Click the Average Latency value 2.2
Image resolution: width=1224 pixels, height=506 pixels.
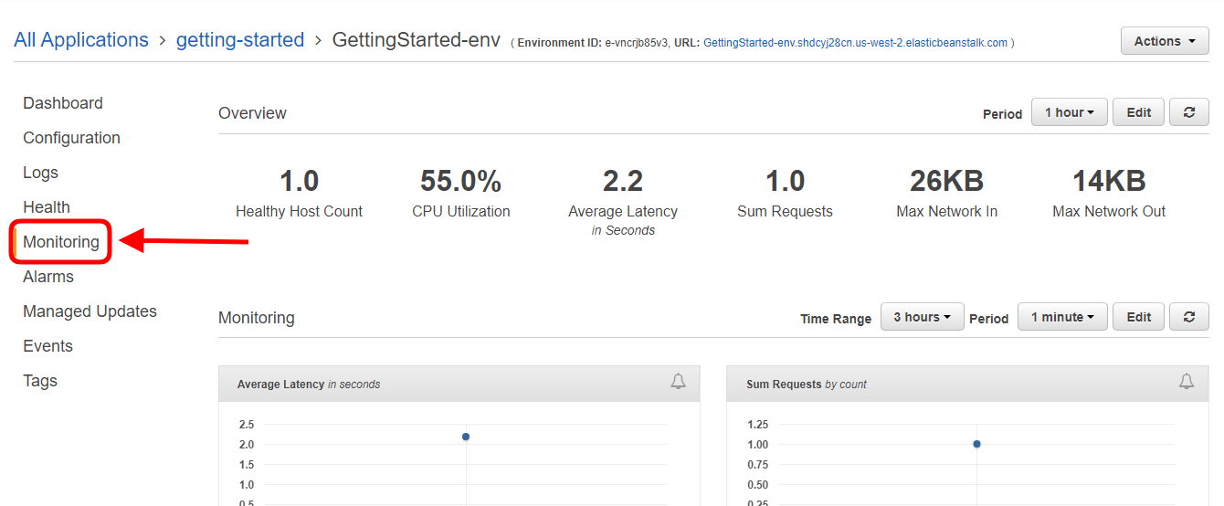pos(623,181)
